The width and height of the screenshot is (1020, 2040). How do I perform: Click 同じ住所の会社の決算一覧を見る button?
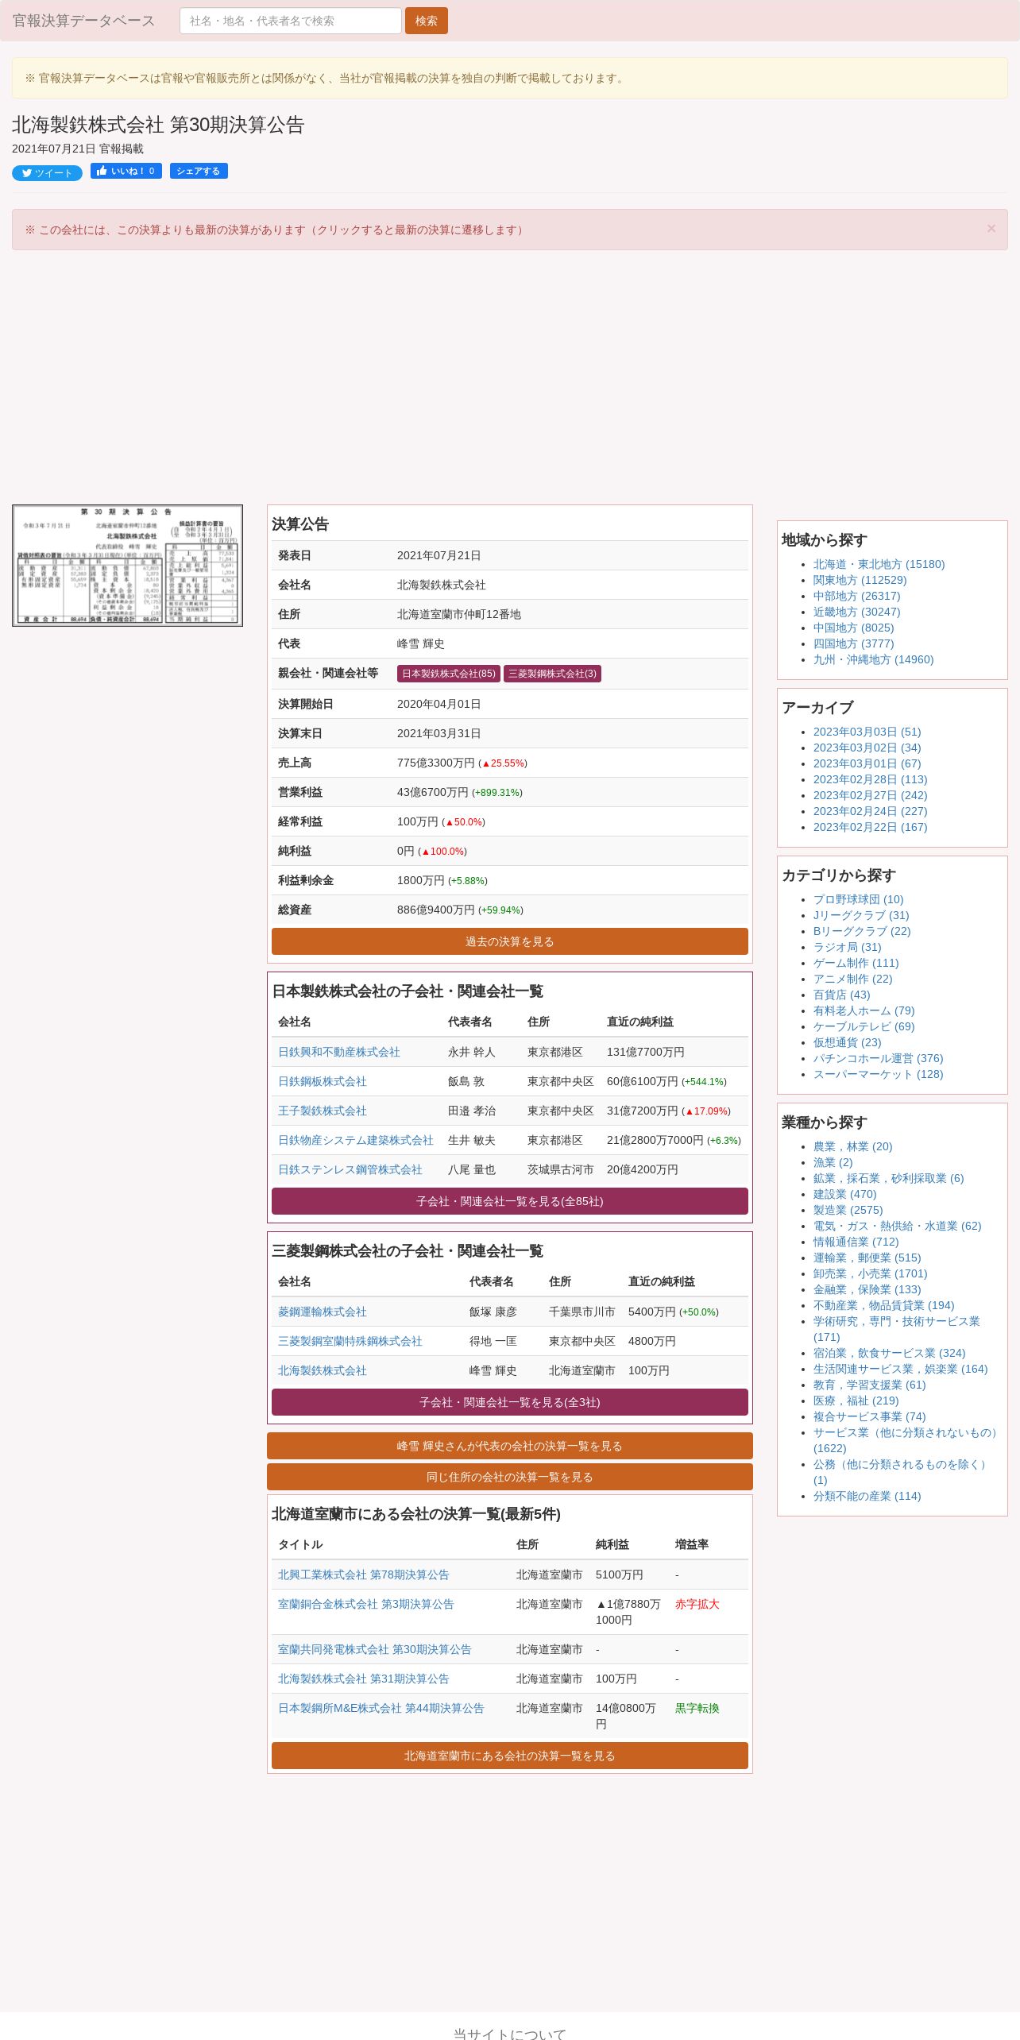510,1477
